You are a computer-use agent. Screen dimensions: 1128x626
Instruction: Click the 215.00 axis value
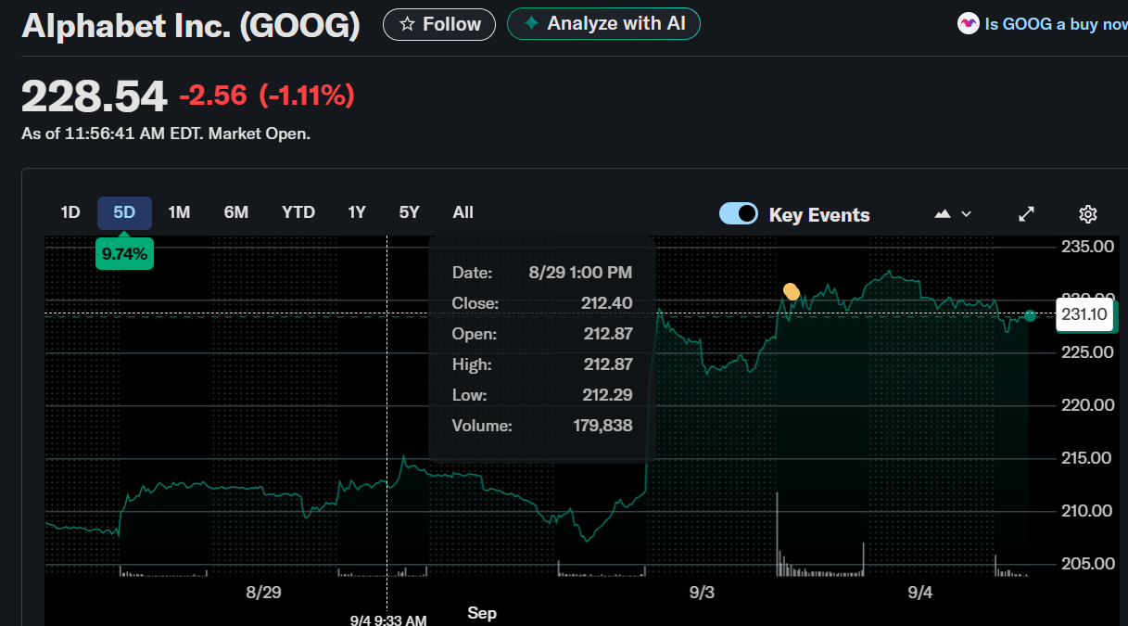[x=1088, y=458]
